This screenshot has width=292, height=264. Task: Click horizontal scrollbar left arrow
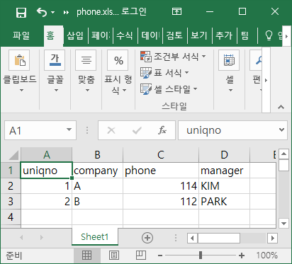point(192,238)
